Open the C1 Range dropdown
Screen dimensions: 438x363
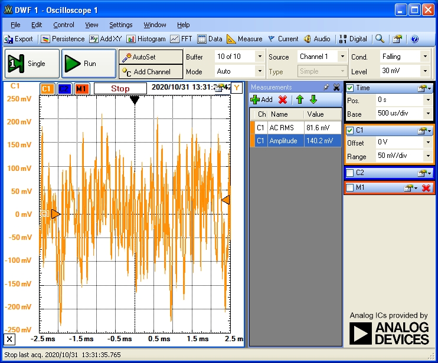pos(428,156)
